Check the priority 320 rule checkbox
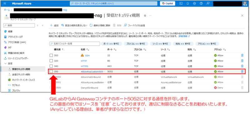Image resolution: width=250 pixels, height=114 pixels. [x=51, y=61]
